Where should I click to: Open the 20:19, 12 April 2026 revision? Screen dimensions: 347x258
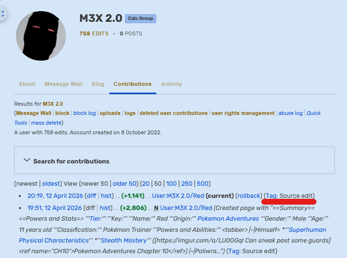point(55,196)
